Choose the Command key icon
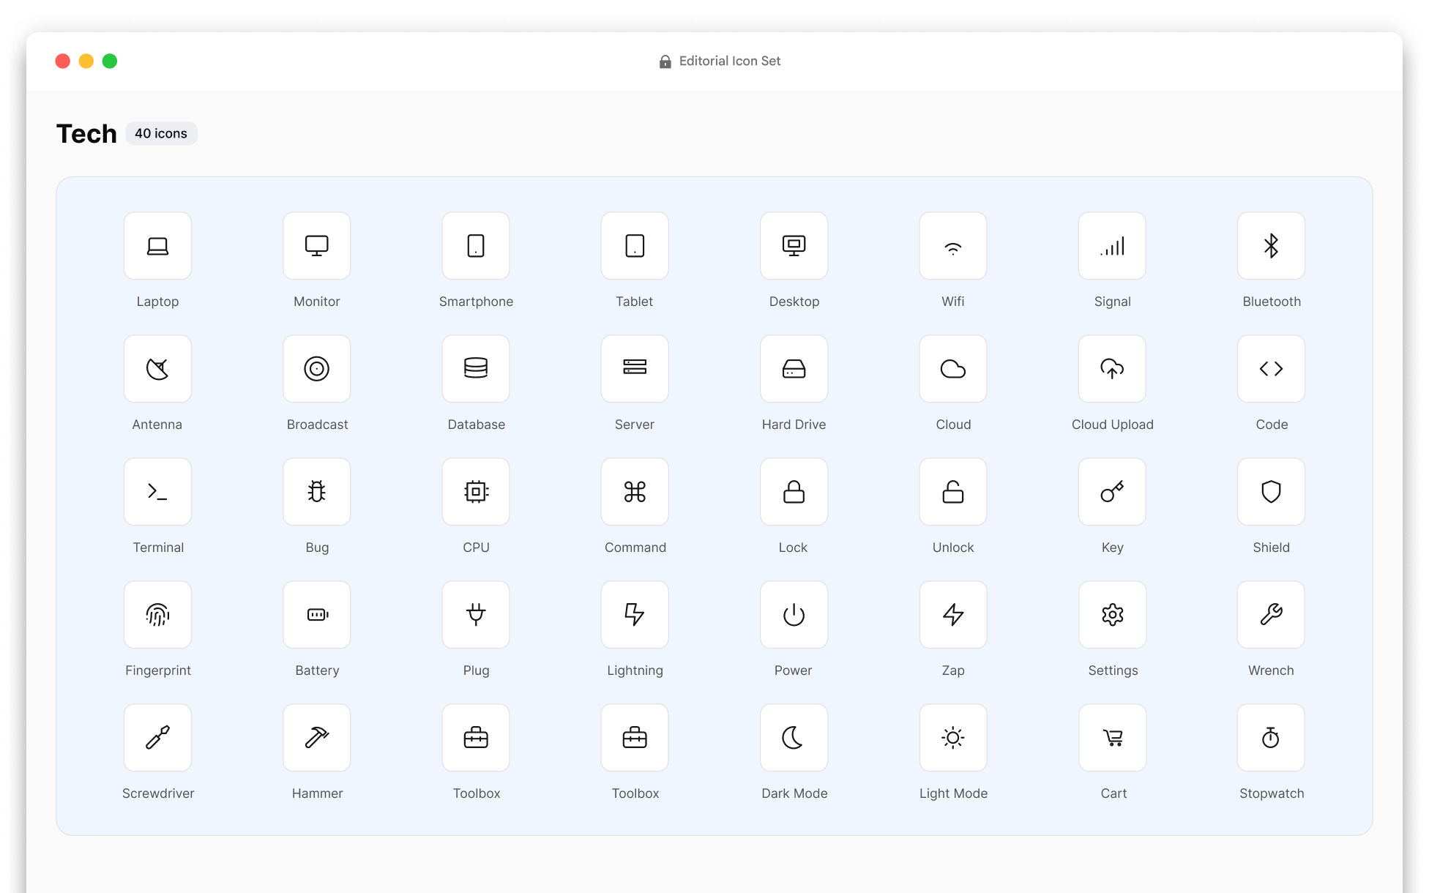1429x893 pixels. pyautogui.click(x=635, y=492)
